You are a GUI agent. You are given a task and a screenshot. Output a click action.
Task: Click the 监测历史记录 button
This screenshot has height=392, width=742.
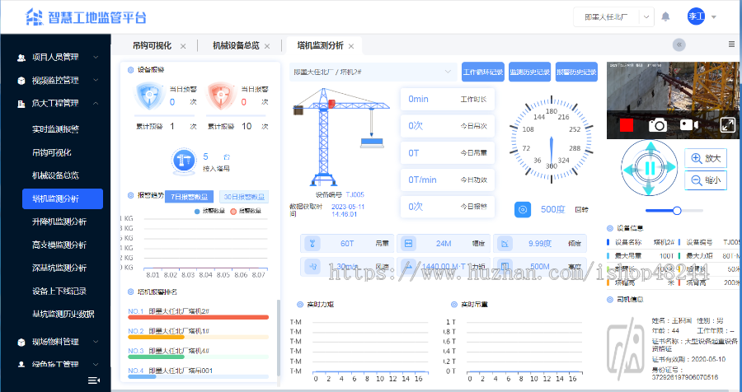pos(529,72)
